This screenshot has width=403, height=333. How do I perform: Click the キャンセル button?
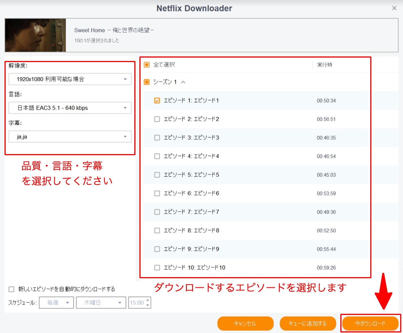pyautogui.click(x=245, y=323)
